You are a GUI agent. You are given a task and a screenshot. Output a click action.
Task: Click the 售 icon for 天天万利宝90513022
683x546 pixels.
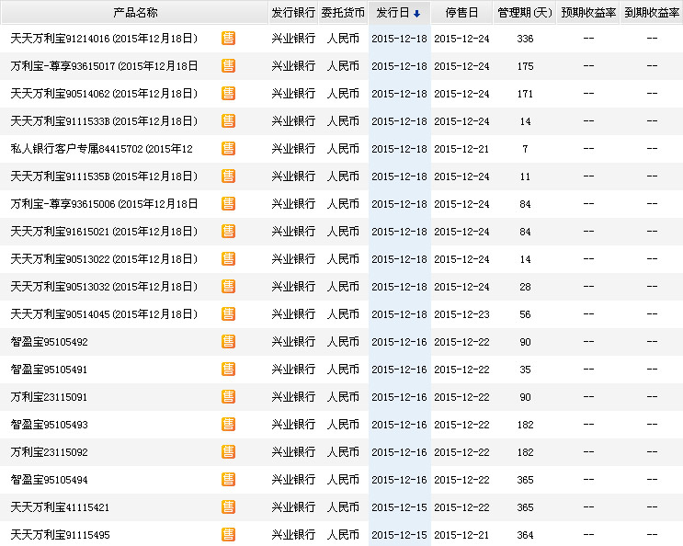tap(228, 258)
